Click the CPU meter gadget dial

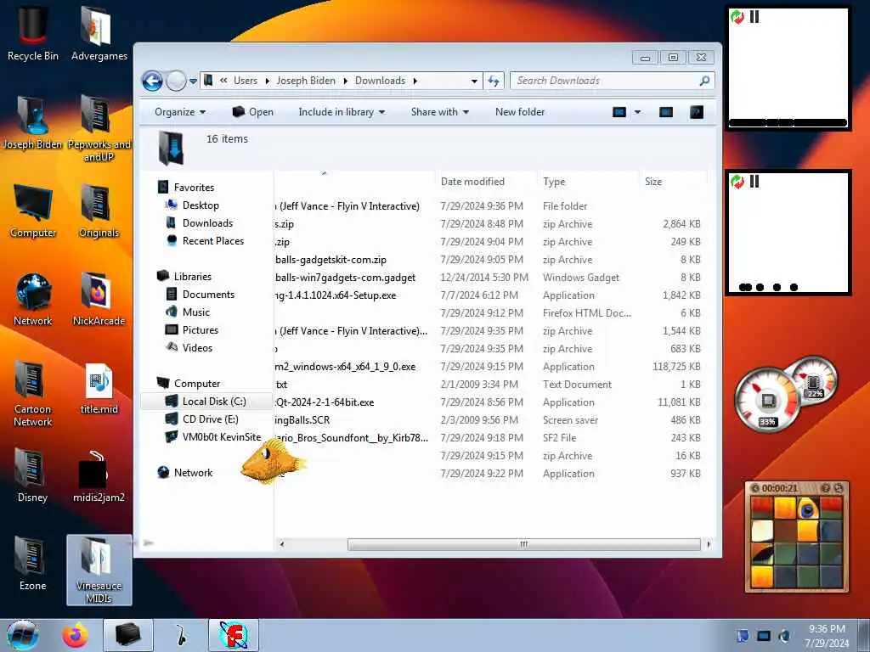tap(768, 401)
